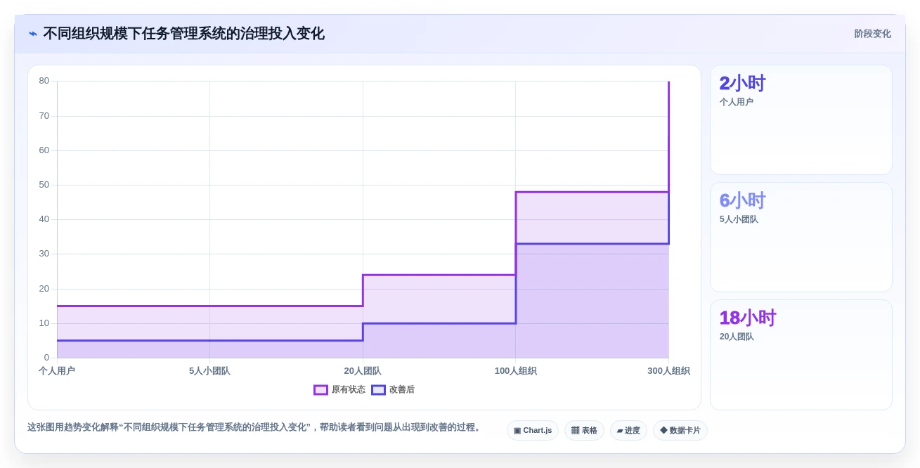The width and height of the screenshot is (920, 468).
Task: Select the 进度 tag chip
Action: click(x=628, y=431)
